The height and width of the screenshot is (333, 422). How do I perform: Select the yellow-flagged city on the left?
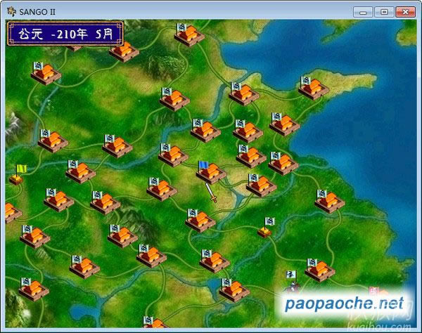tap(17, 176)
